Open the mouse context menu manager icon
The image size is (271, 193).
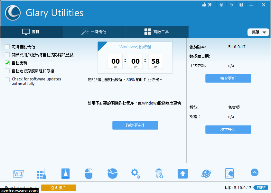[x=89, y=174]
